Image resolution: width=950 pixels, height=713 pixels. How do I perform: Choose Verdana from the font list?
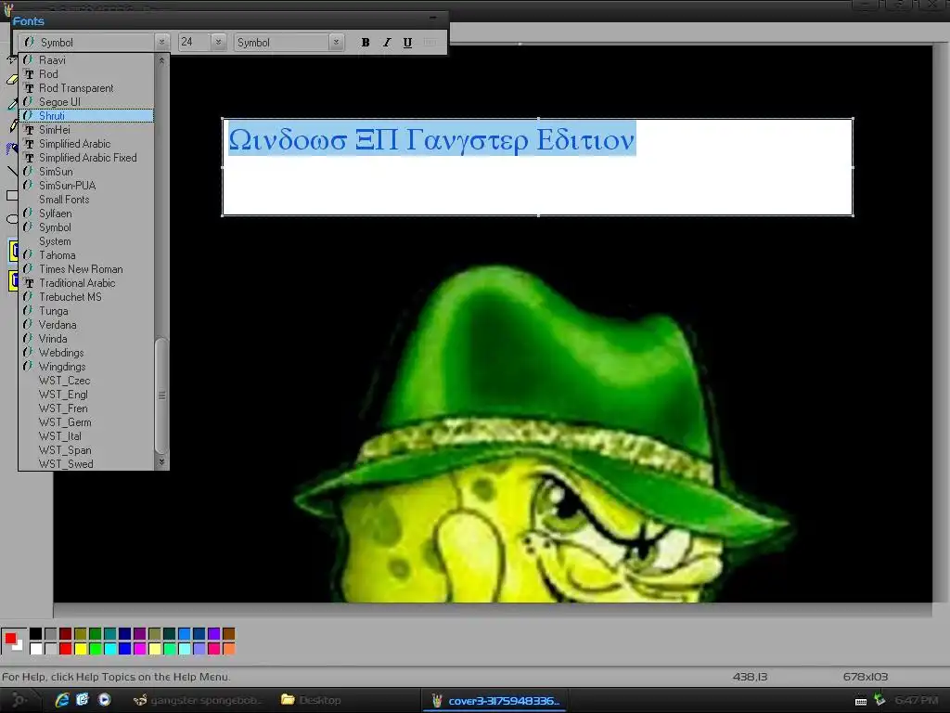pos(86,325)
